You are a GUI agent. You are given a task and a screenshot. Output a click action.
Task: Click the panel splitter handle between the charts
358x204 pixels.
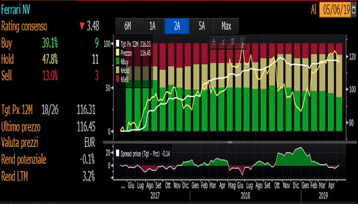point(230,142)
